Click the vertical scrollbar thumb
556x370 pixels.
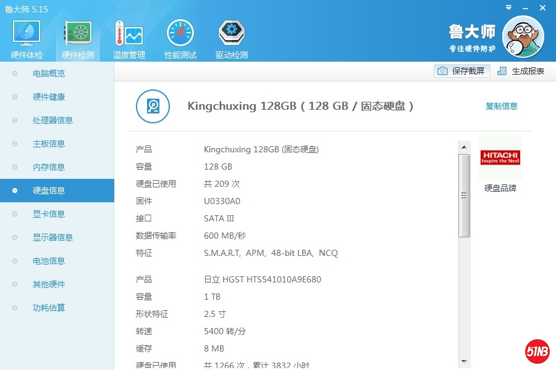tap(464, 195)
